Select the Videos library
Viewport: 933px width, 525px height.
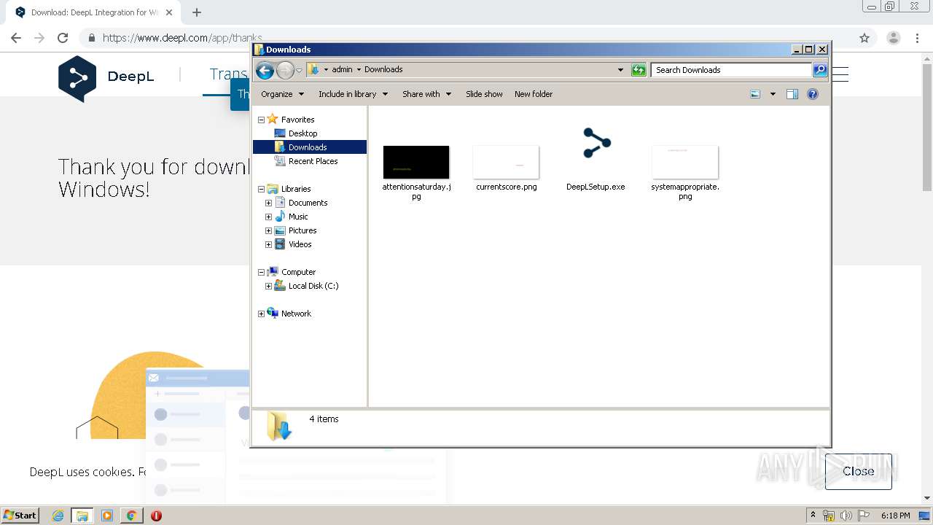click(300, 244)
